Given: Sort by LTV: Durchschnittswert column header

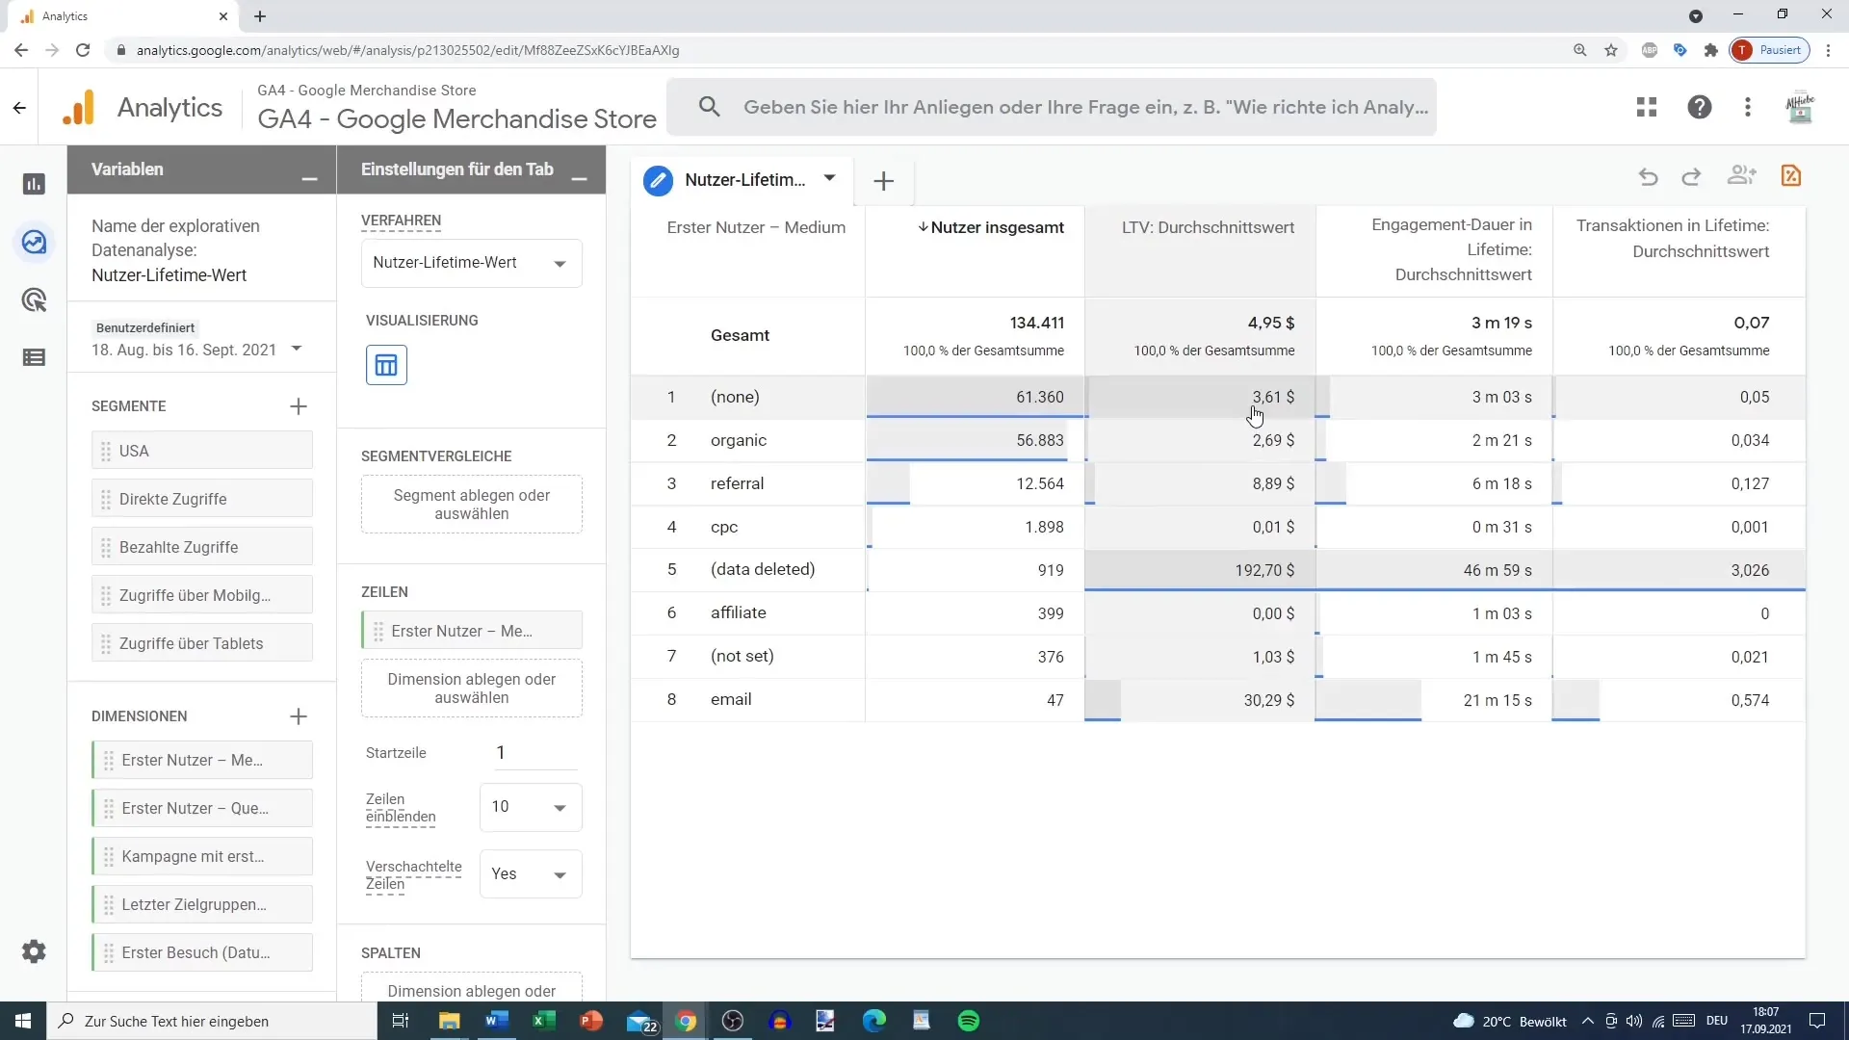Looking at the screenshot, I should pyautogui.click(x=1208, y=228).
